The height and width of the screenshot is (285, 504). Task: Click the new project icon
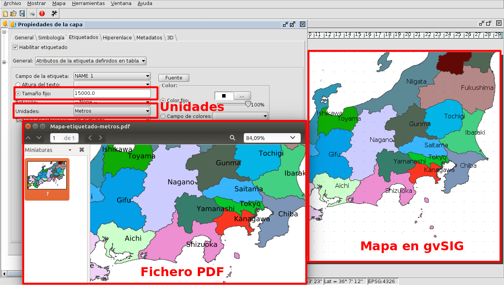5,13
